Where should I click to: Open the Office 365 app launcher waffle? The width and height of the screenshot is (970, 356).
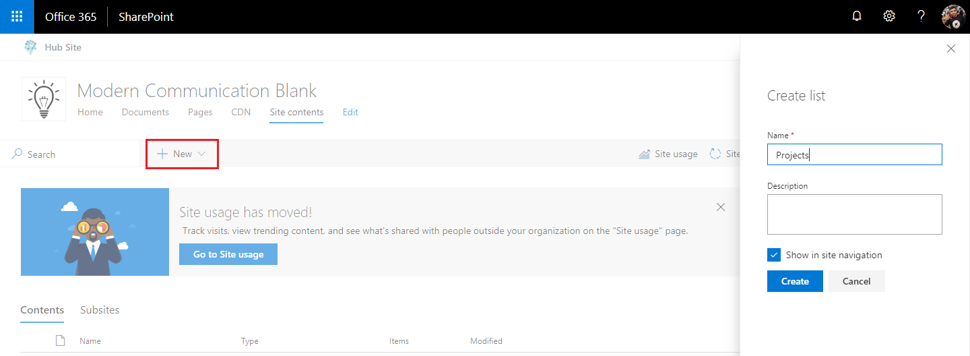coord(17,17)
